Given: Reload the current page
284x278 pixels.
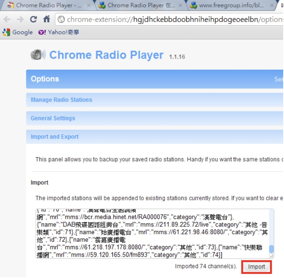Looking at the screenshot, I should (33, 19).
